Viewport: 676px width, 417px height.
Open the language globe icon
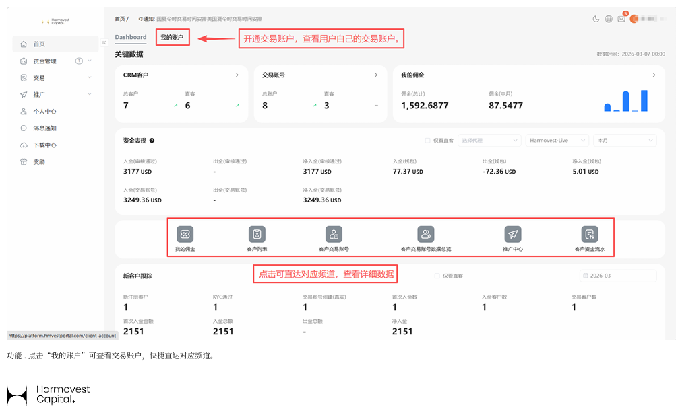pyautogui.click(x=609, y=19)
